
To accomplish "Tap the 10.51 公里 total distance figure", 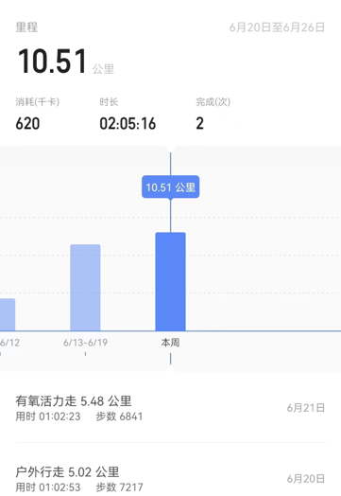I will click(x=66, y=61).
